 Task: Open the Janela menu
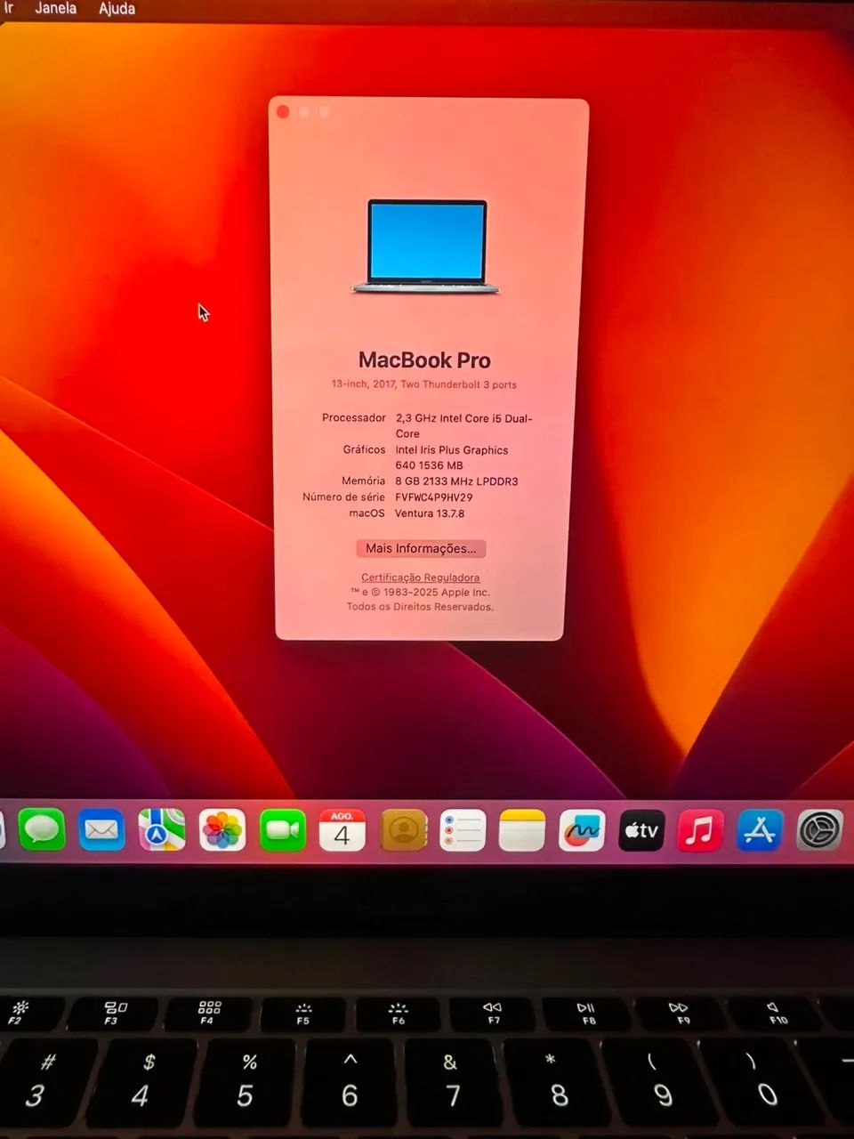(56, 8)
